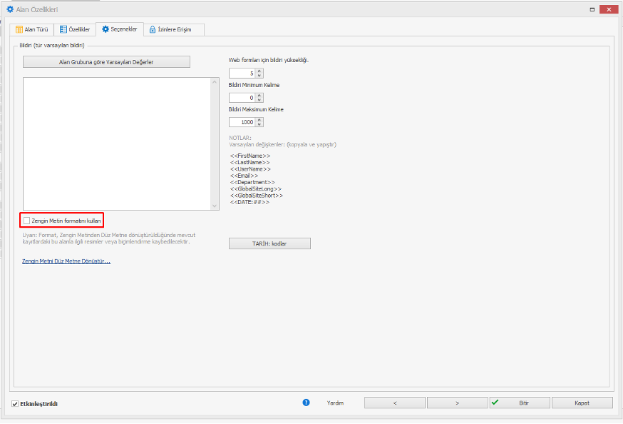
Task: Click the <<Email>> variable text
Action: 244,176
